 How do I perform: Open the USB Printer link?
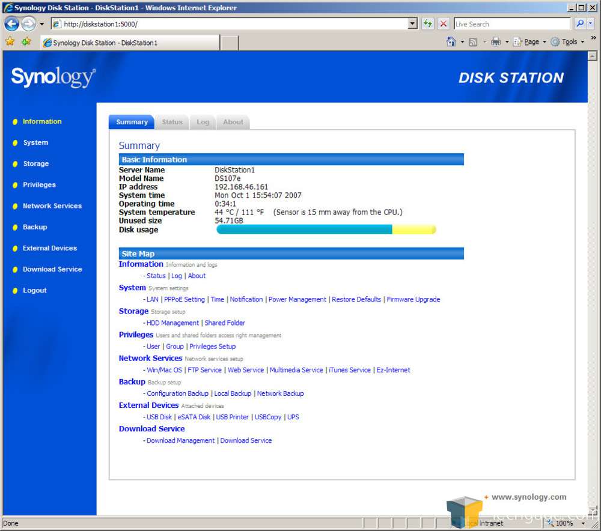tap(232, 417)
